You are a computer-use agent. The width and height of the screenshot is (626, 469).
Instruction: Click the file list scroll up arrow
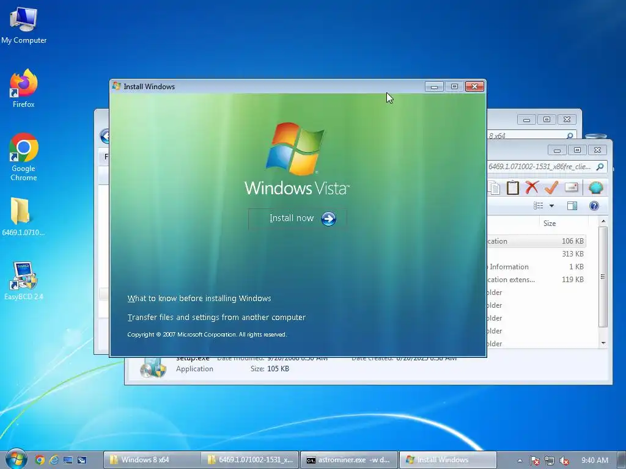coord(603,221)
